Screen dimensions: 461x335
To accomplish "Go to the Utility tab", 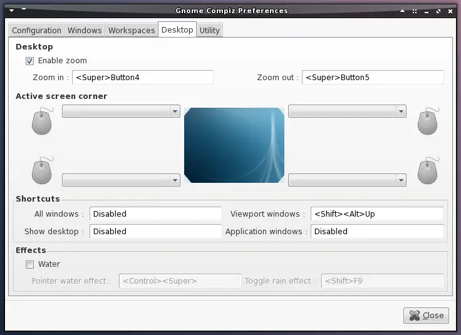I will point(210,30).
